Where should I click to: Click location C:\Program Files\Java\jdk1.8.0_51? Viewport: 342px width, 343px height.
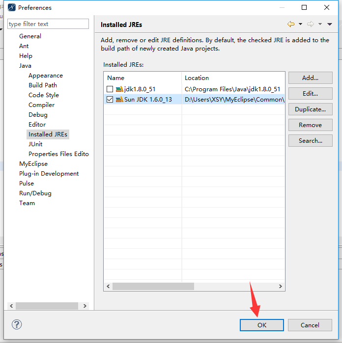coord(232,89)
